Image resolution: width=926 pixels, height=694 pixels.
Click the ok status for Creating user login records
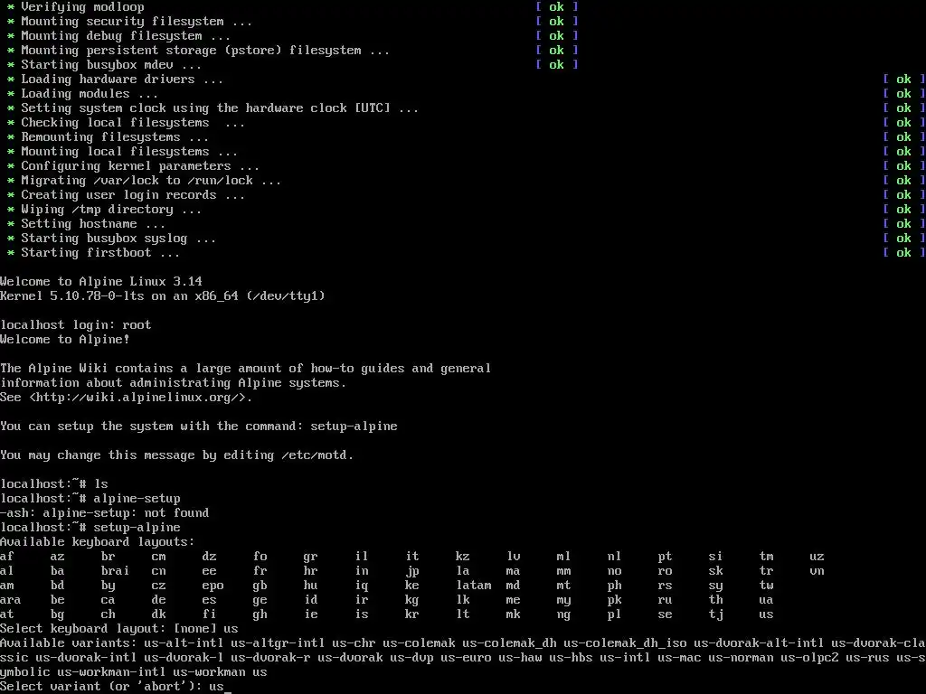(903, 195)
